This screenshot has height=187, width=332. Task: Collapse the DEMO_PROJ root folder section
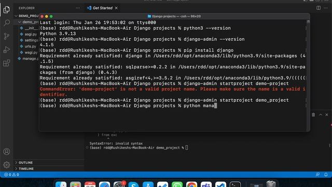26,16
